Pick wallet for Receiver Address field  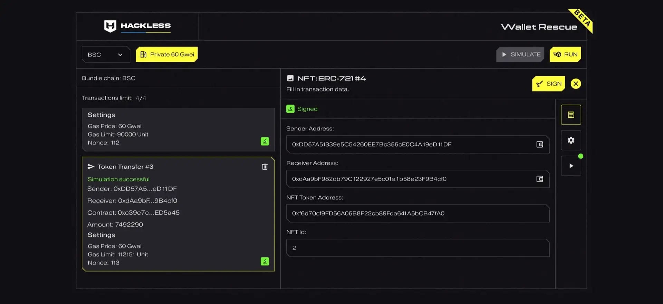(x=540, y=179)
